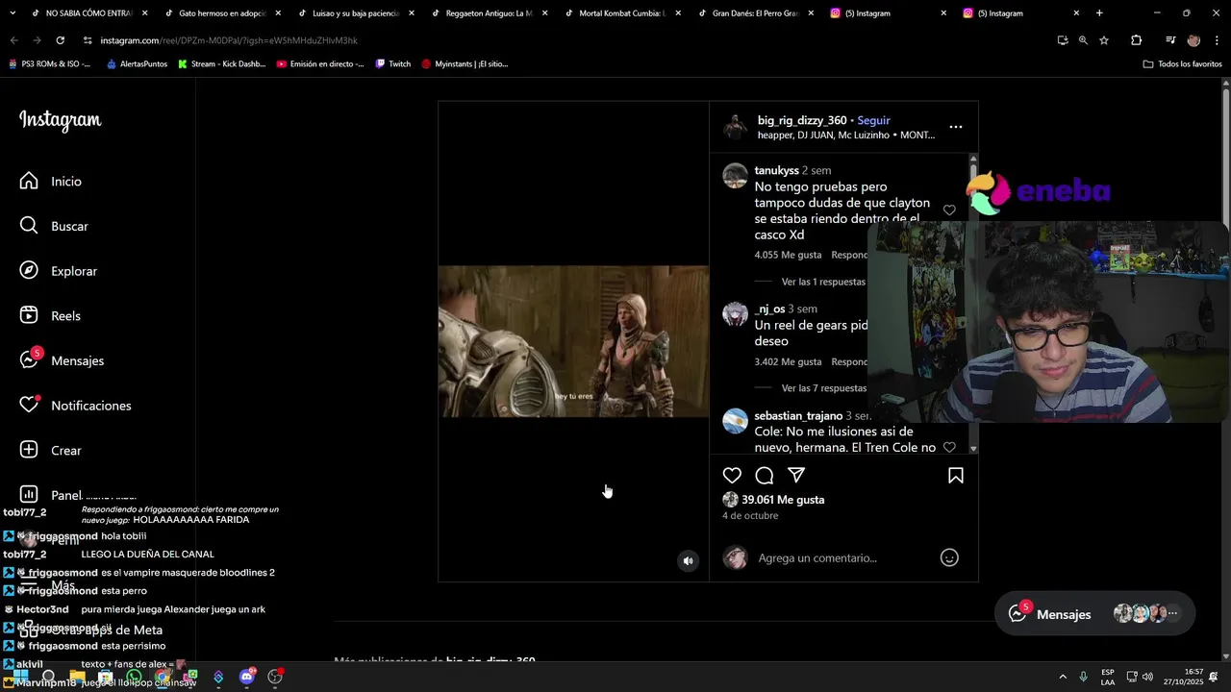Switch to 'Luisao y su baja paciencia' tab
Viewport: 1231px width, 692px height.
coord(356,13)
